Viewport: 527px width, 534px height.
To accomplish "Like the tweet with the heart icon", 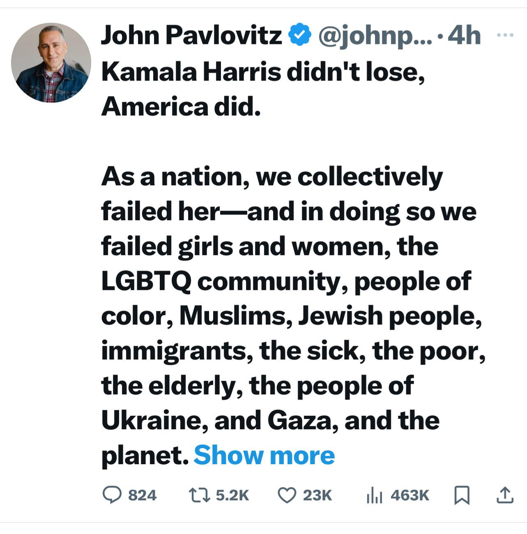I will click(x=287, y=495).
